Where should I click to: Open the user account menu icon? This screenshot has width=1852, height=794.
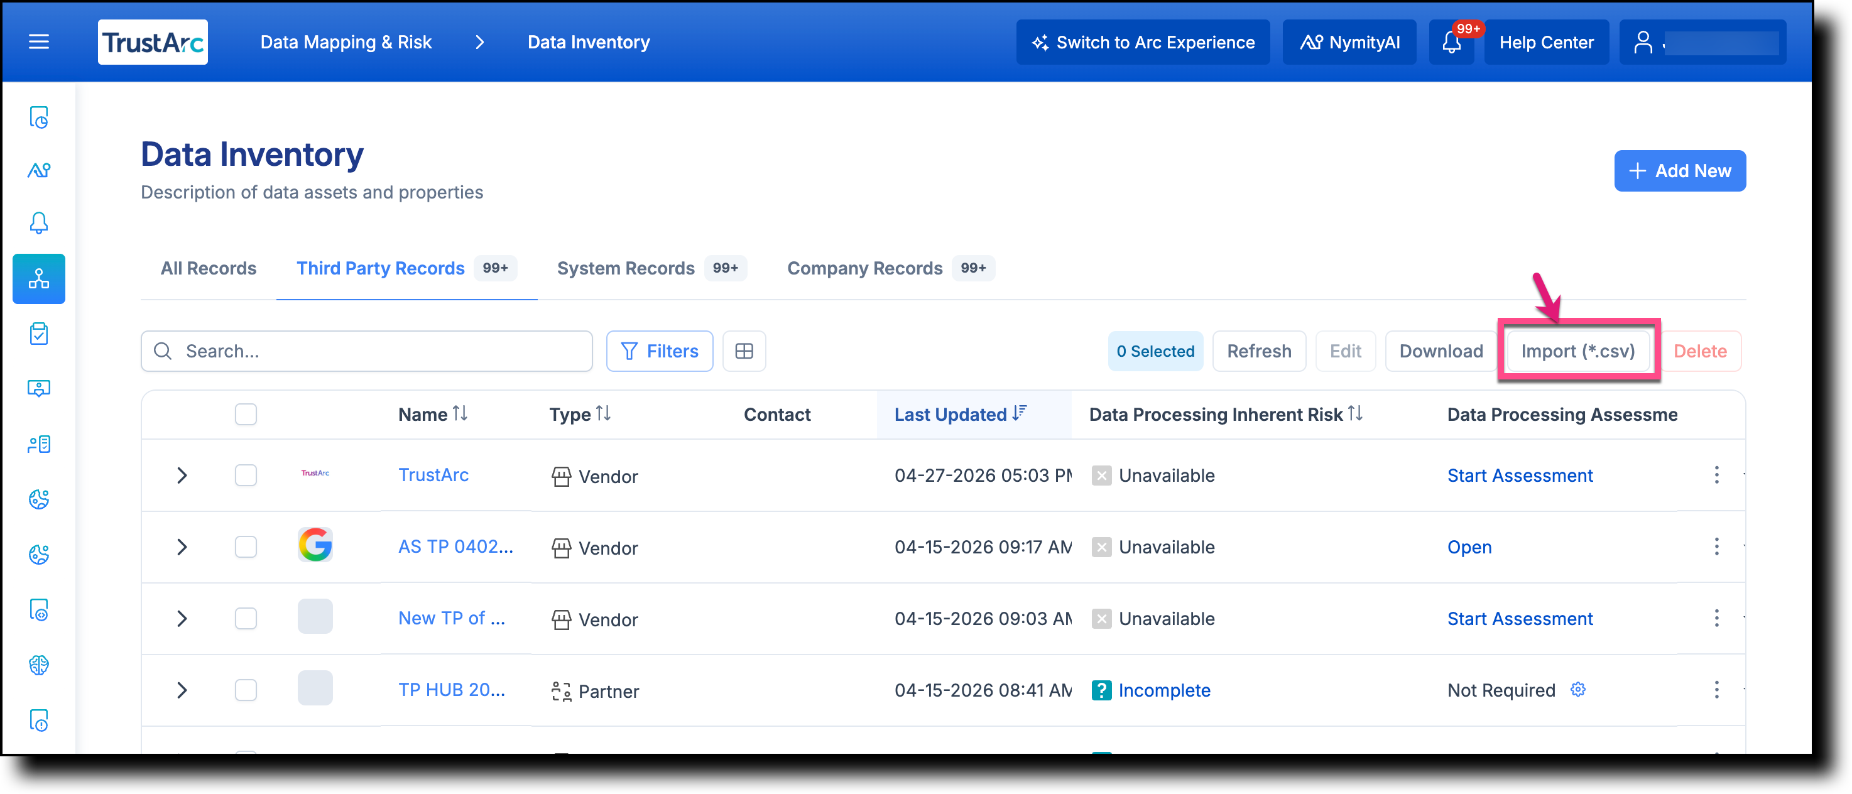pyautogui.click(x=1643, y=43)
